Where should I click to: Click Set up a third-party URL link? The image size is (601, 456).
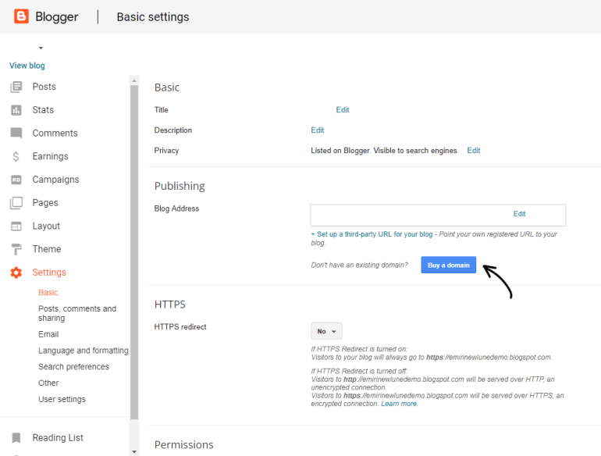pos(372,234)
